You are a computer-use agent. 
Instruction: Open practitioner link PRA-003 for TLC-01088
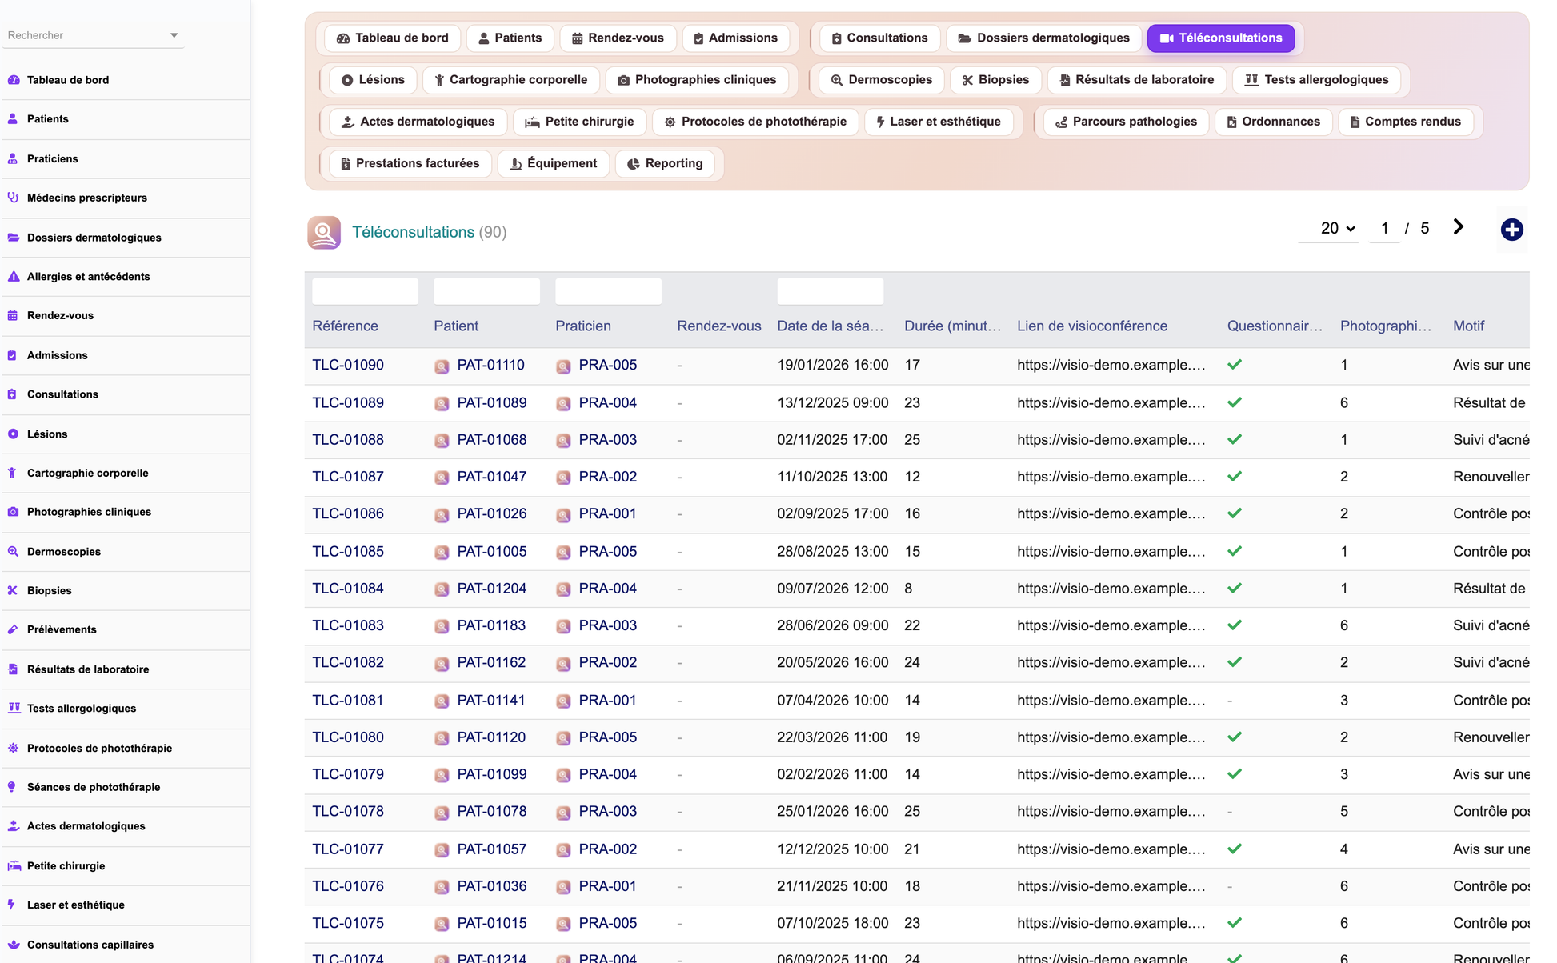(608, 440)
